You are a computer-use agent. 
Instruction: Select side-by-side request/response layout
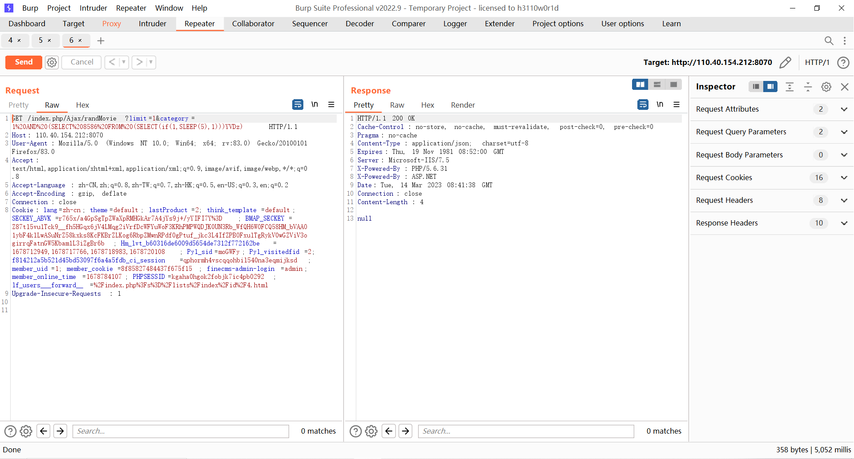(640, 85)
